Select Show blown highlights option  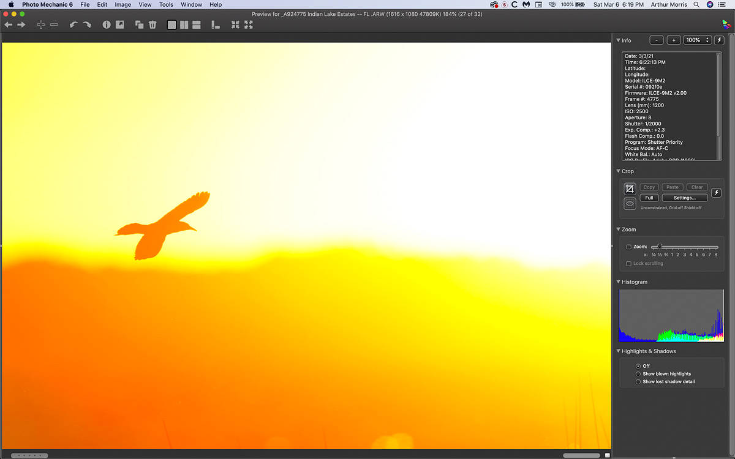[638, 374]
